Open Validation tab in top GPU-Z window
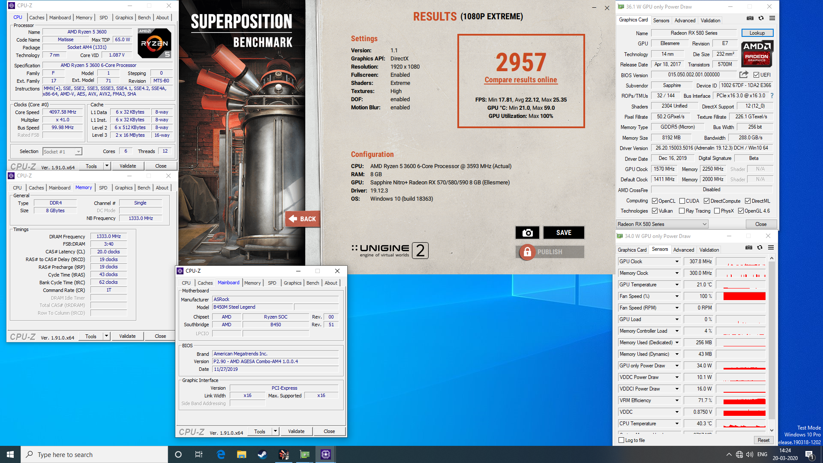Screen dimensions: 823x463 pyautogui.click(x=710, y=21)
